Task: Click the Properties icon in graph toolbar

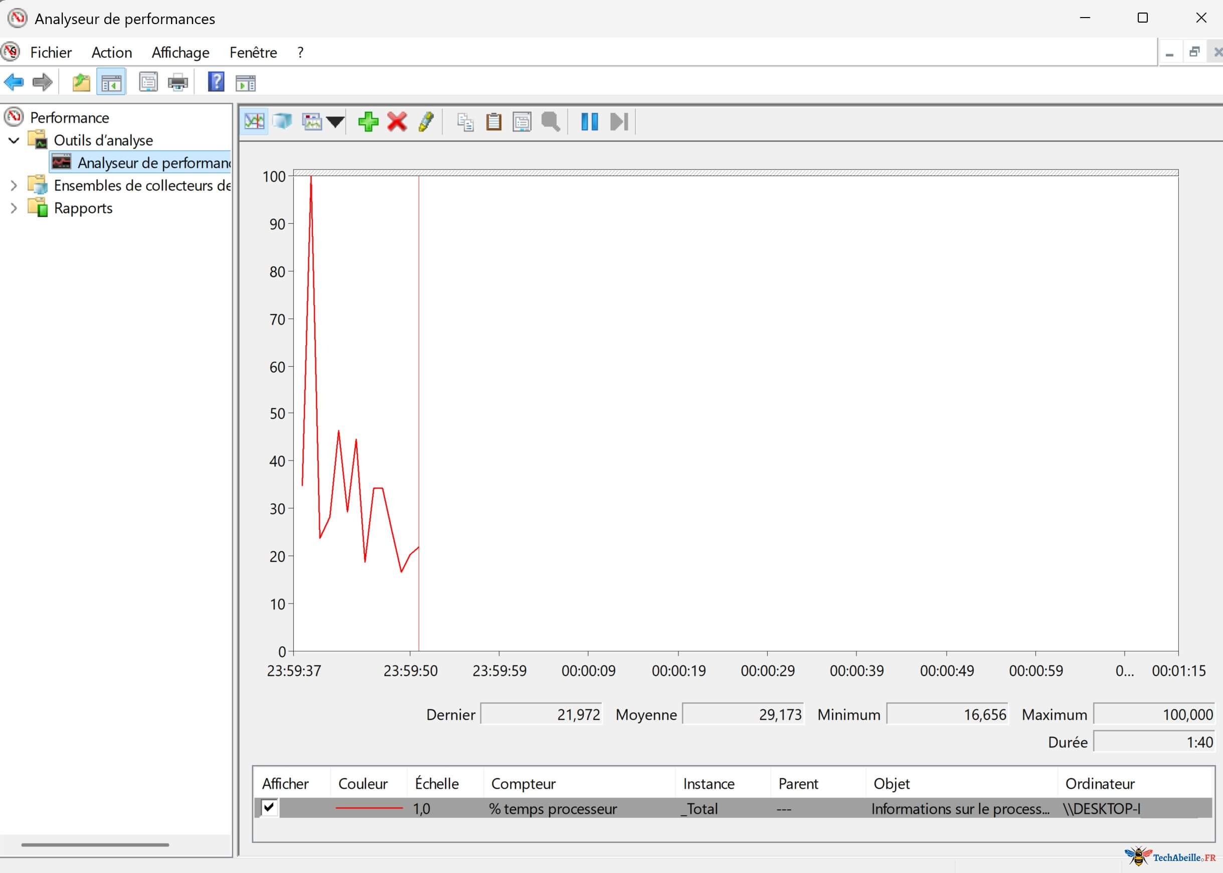Action: [522, 121]
